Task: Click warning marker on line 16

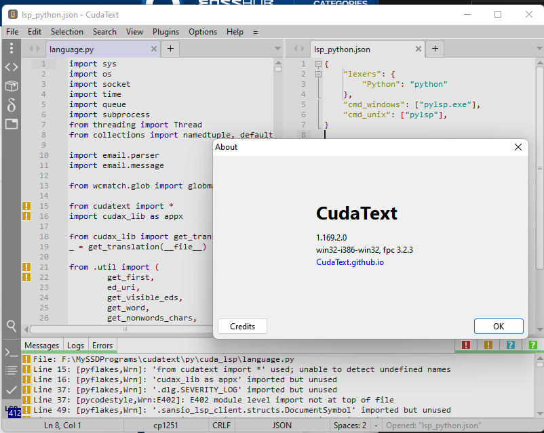Action: click(x=26, y=216)
